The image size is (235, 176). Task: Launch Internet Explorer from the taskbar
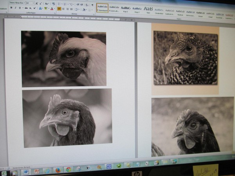(x=47, y=171)
